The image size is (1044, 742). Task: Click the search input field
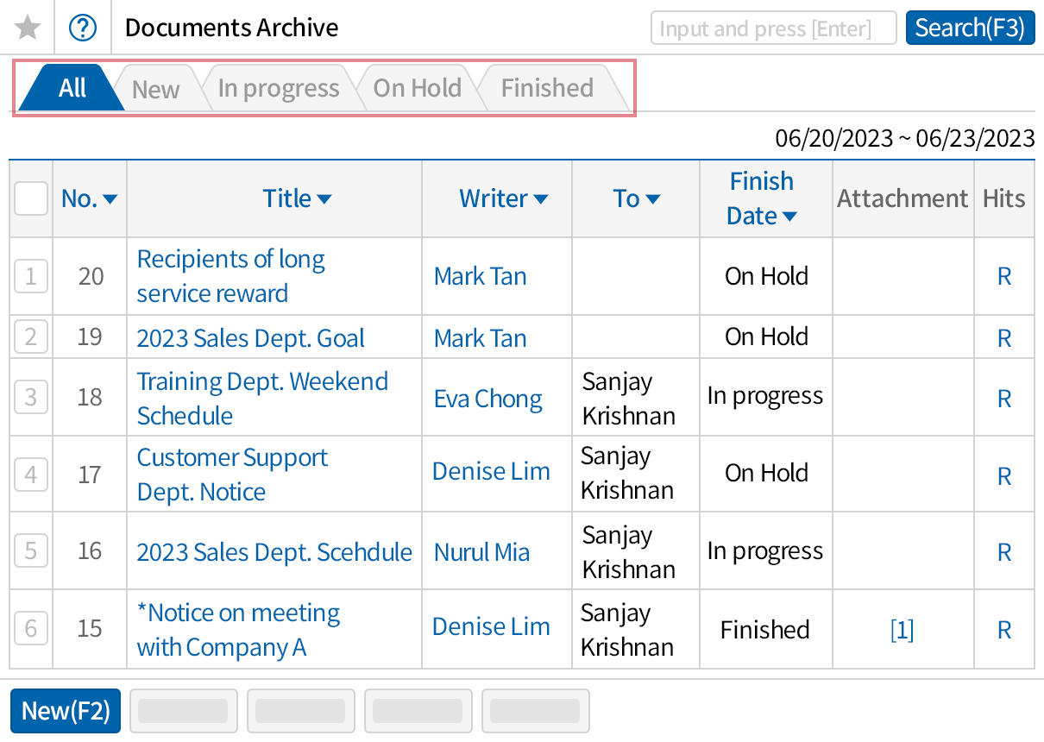[x=773, y=27]
